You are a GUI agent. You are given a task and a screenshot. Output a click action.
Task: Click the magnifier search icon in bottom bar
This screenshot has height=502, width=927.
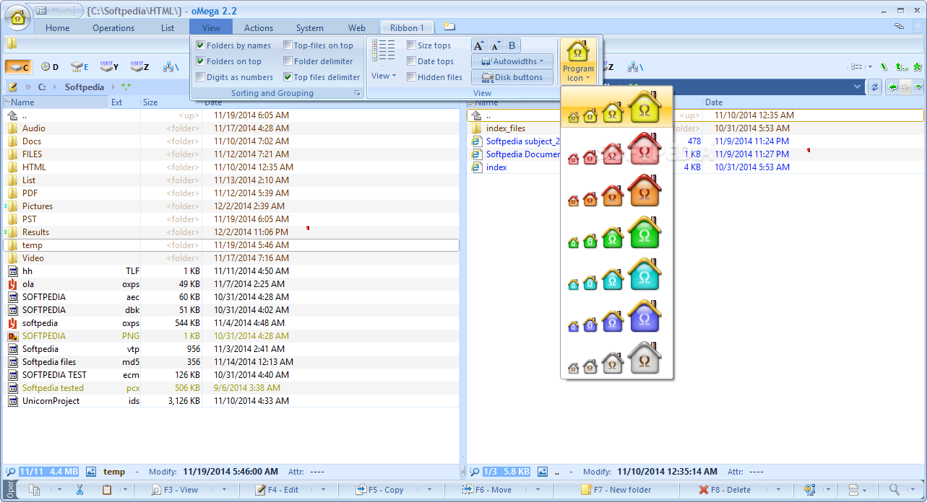[894, 490]
